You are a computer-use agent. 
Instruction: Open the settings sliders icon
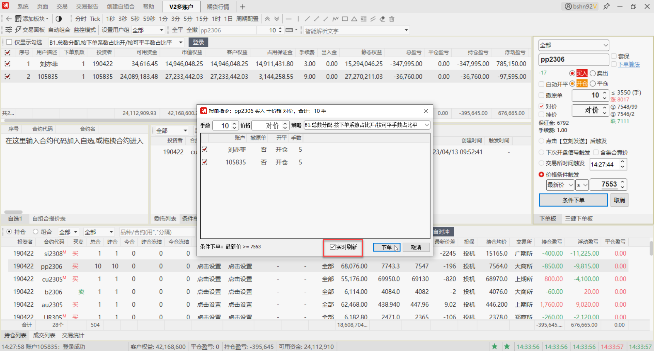pyautogui.click(x=9, y=30)
